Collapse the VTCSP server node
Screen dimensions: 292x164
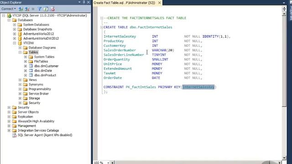coord(4,15)
